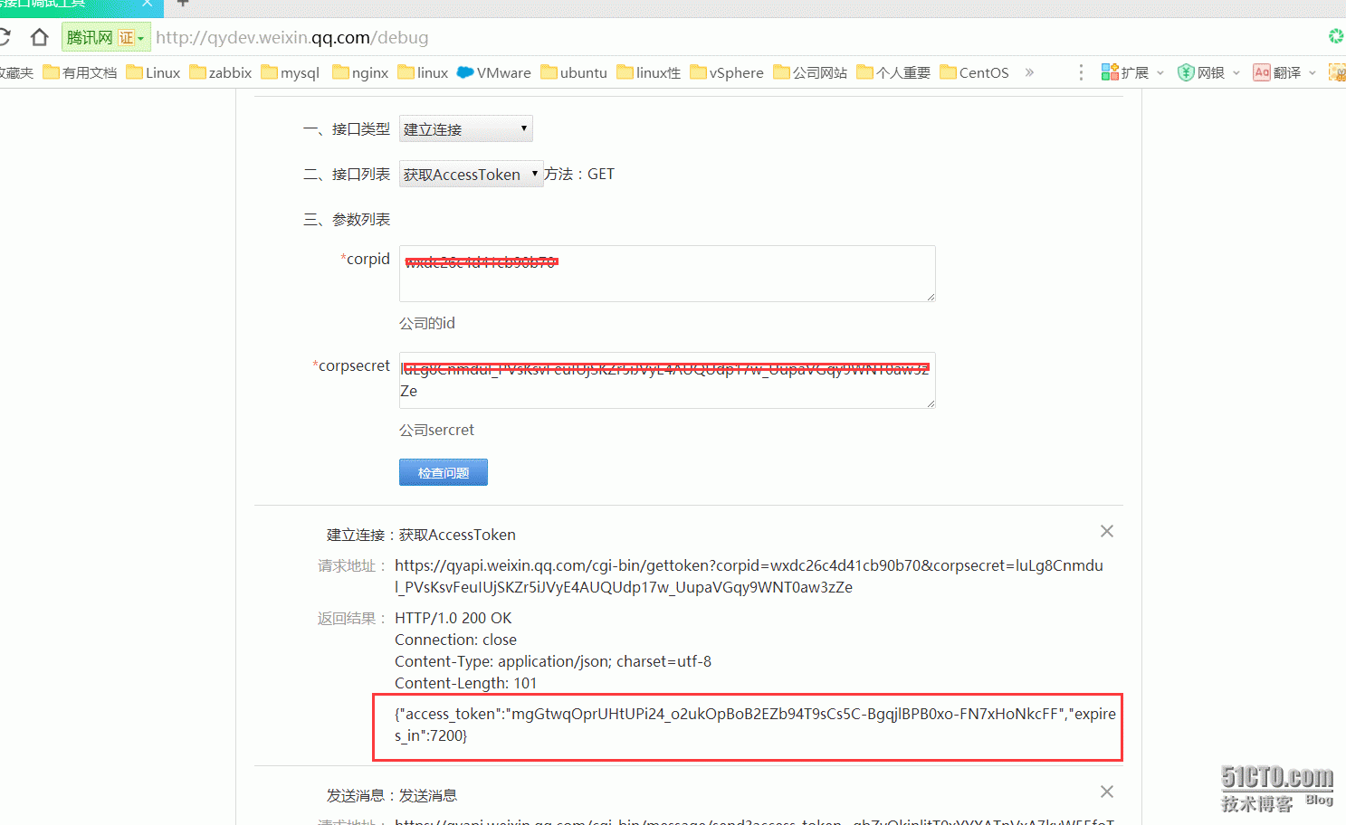Open the Linux bookmark folder

153,72
